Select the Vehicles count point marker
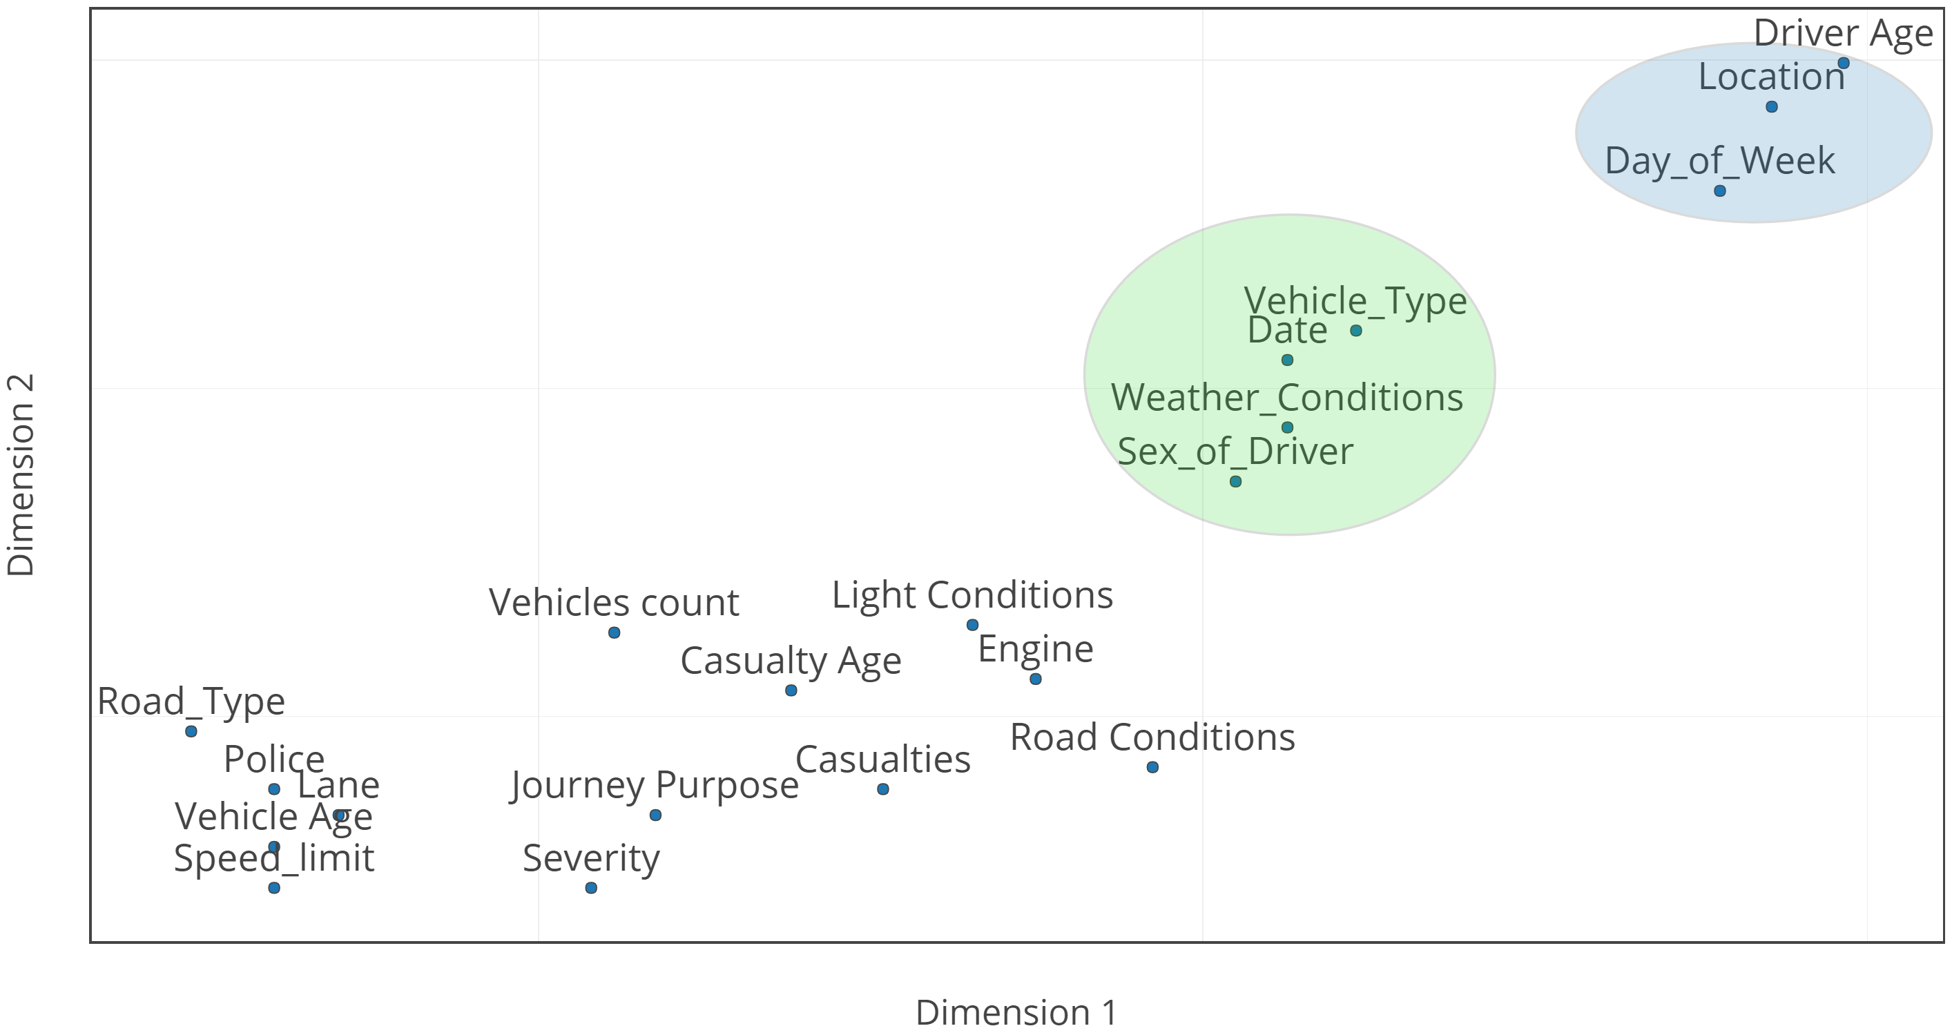This screenshot has height=1035, width=1952. click(x=615, y=632)
